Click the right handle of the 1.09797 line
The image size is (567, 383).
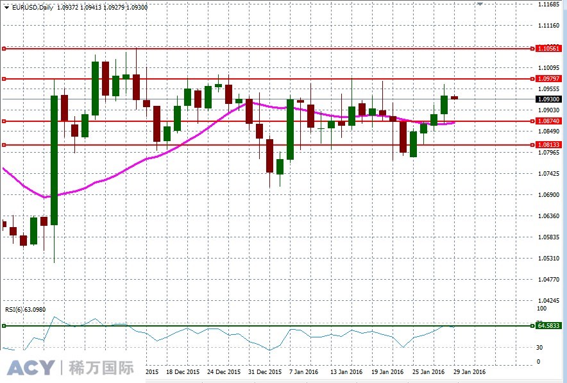pos(532,78)
